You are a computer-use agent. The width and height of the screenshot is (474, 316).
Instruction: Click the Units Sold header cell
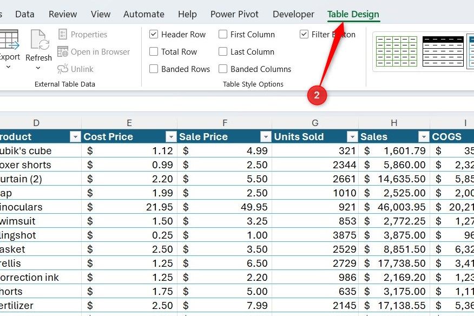click(315, 137)
